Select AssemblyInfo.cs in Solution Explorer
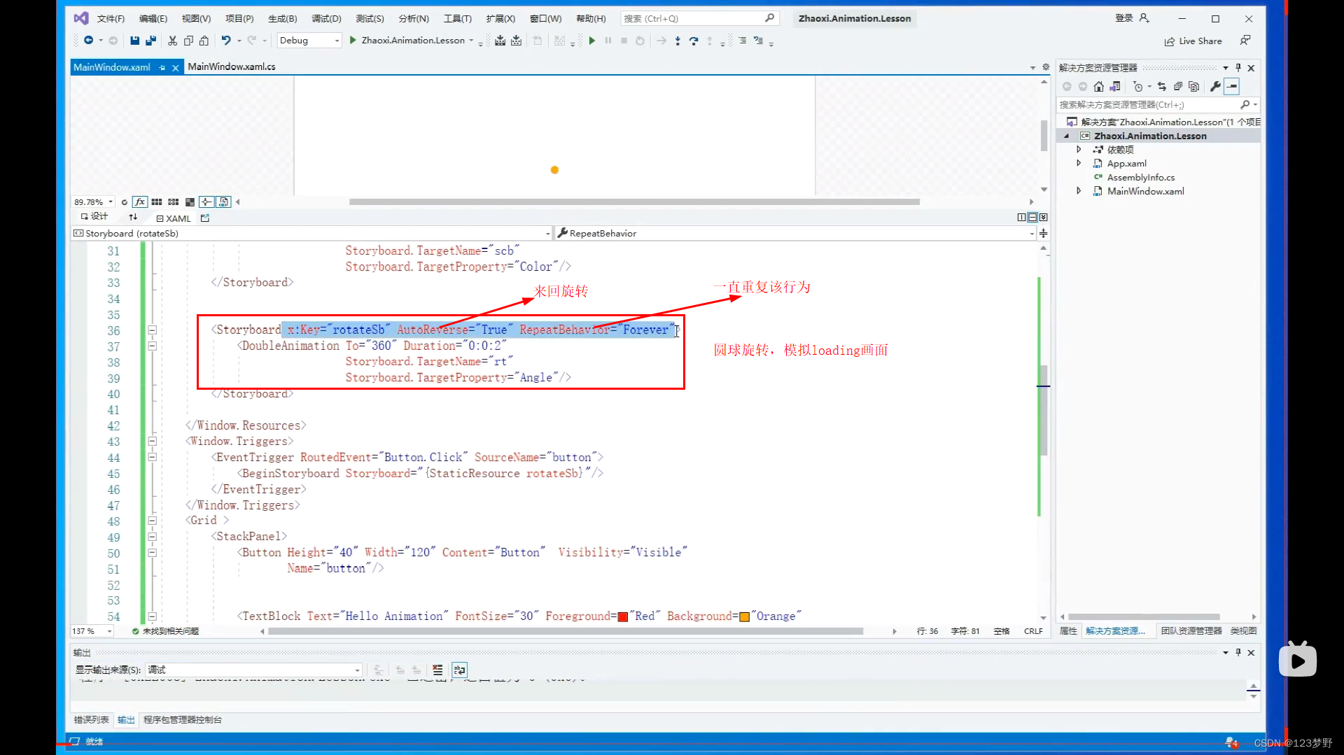1344x755 pixels. point(1140,177)
